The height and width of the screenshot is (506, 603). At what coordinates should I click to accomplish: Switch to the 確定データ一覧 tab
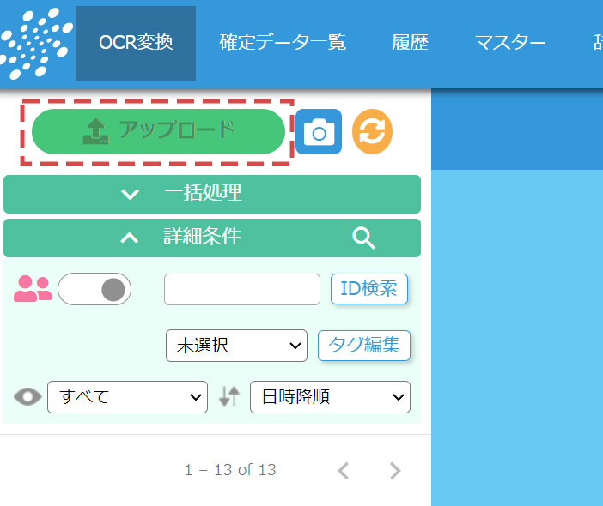coord(283,43)
